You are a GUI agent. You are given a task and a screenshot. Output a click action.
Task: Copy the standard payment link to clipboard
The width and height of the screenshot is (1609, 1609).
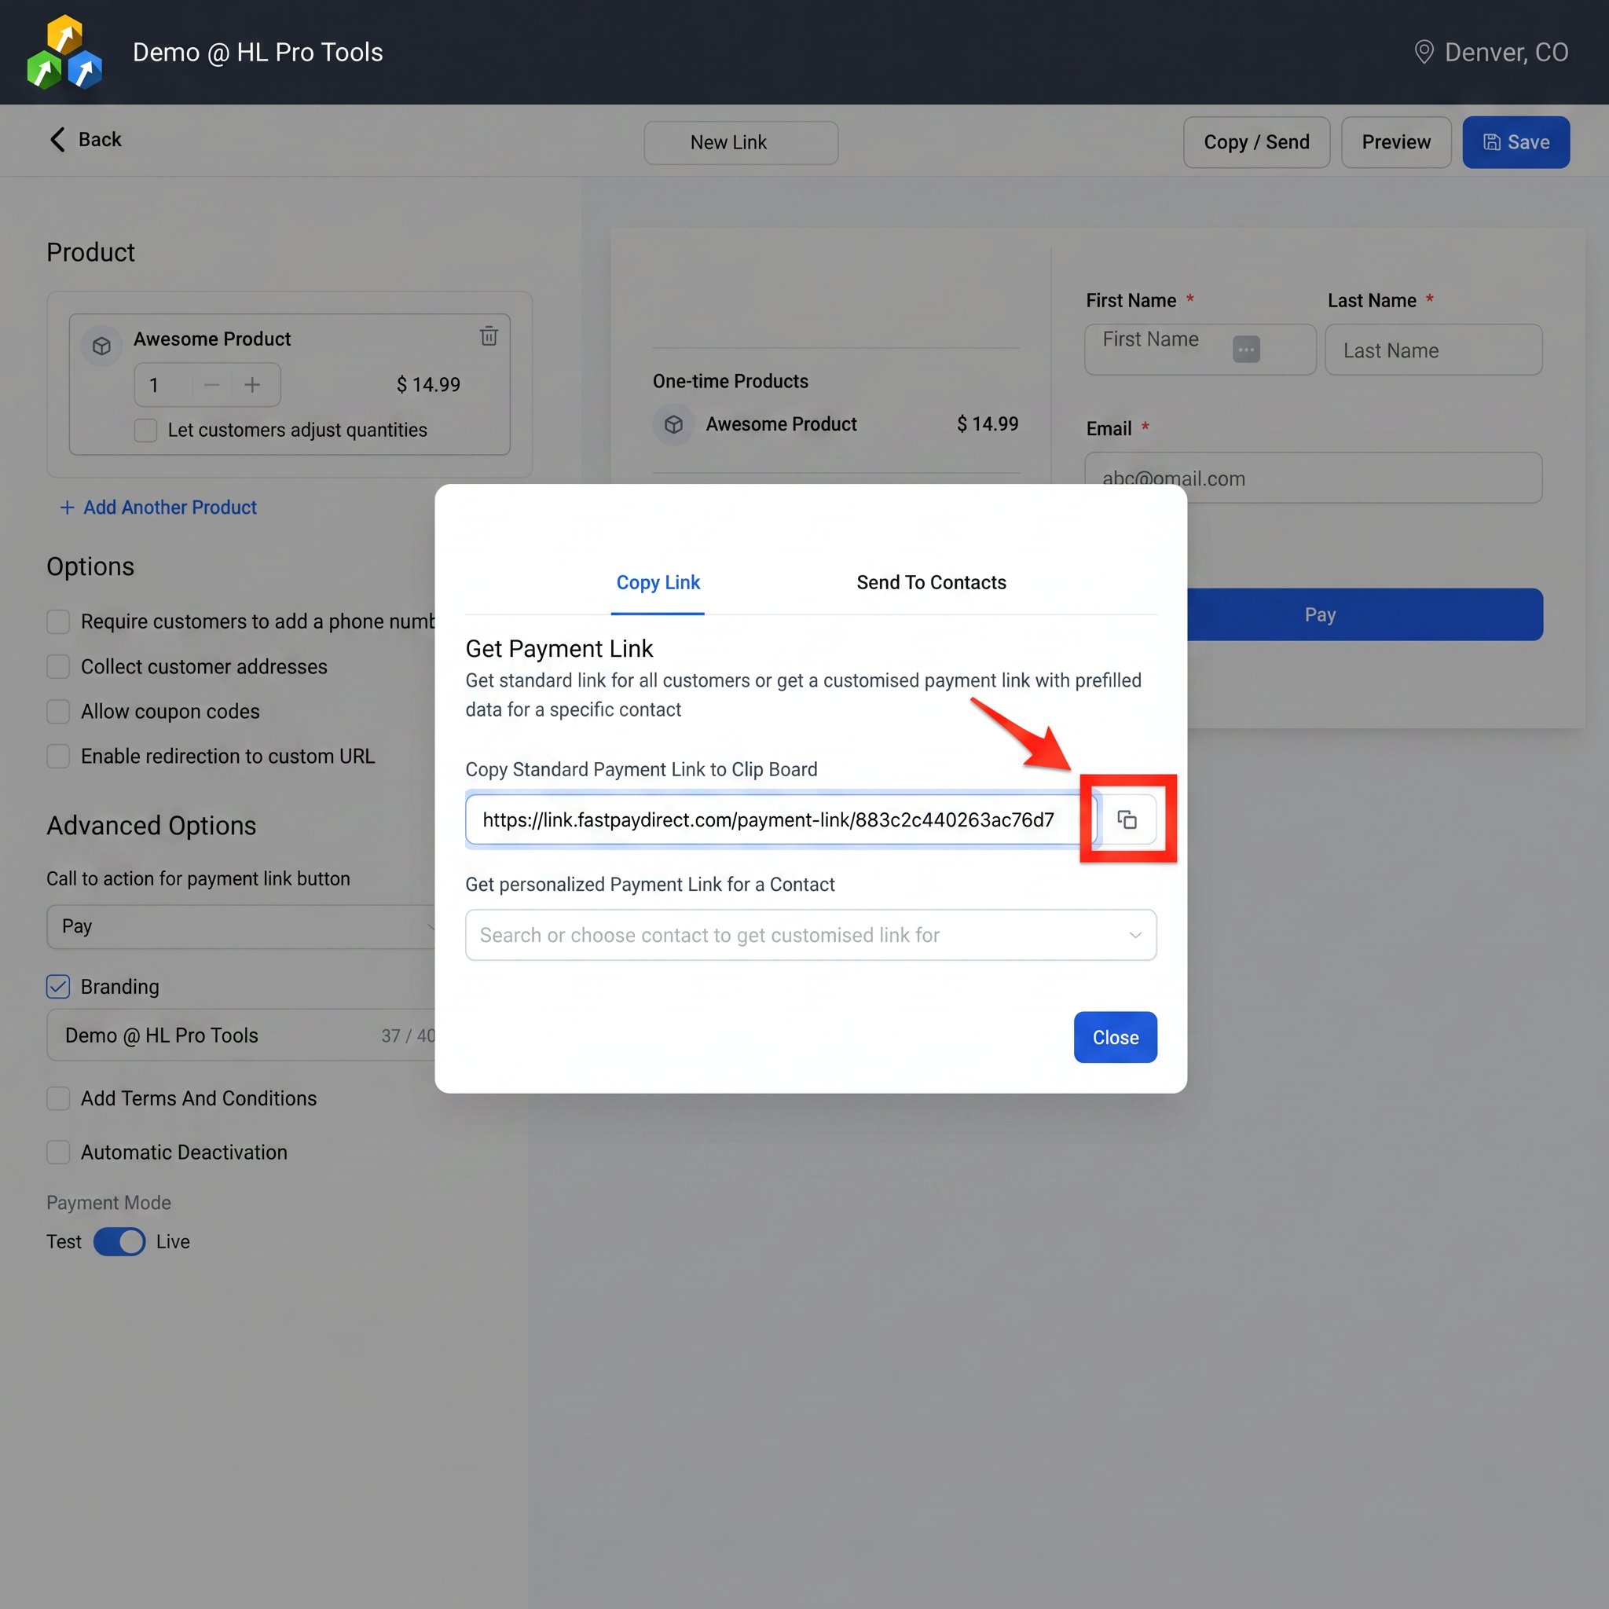(x=1127, y=819)
